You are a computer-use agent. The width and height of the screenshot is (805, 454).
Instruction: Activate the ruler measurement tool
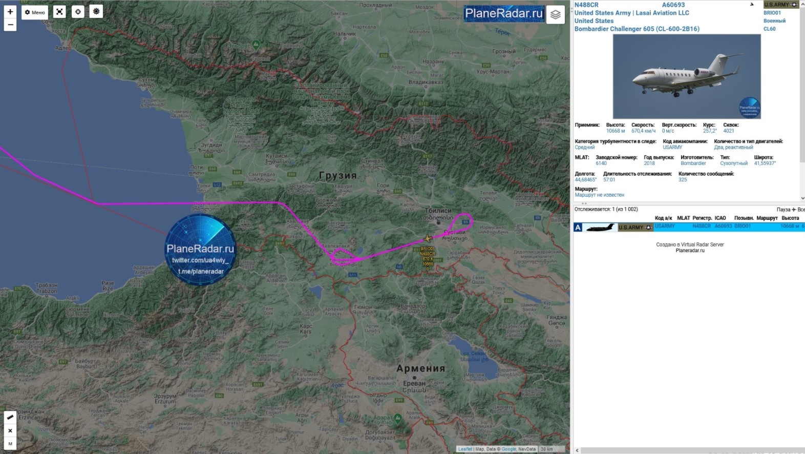pos(10,417)
